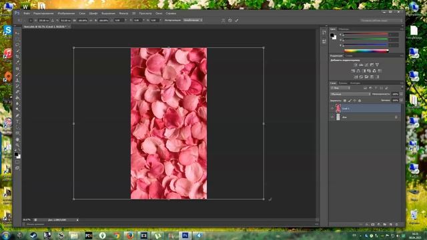Select the Pen tool
427x240 pixels.
(17, 115)
